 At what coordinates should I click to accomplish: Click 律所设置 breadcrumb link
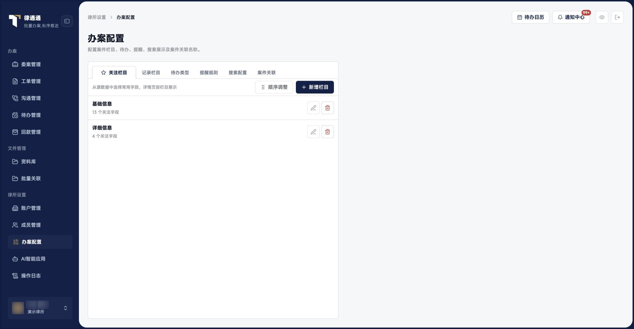click(97, 17)
